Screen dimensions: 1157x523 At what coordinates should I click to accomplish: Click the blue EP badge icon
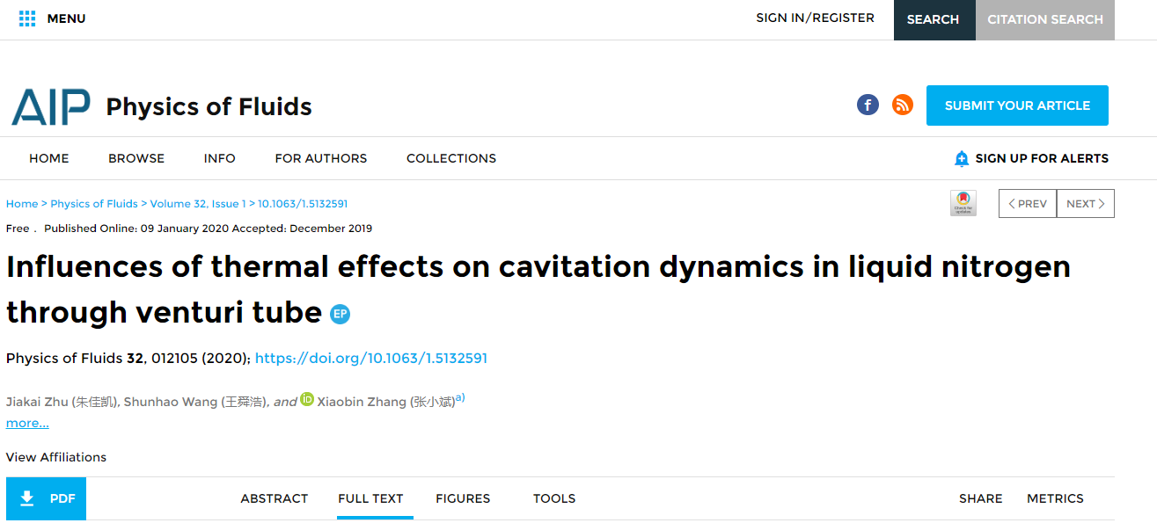click(x=340, y=314)
